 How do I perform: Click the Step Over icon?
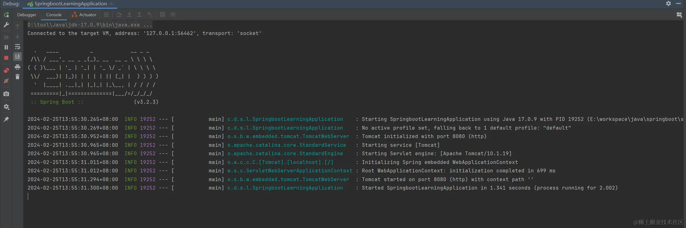pos(119,15)
